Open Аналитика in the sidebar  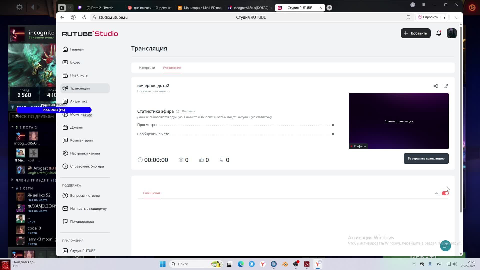(78, 101)
